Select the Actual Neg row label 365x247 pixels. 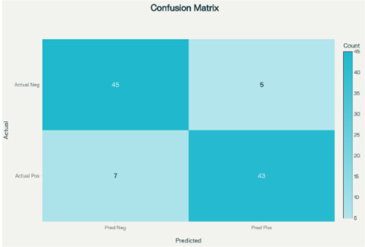coord(27,85)
